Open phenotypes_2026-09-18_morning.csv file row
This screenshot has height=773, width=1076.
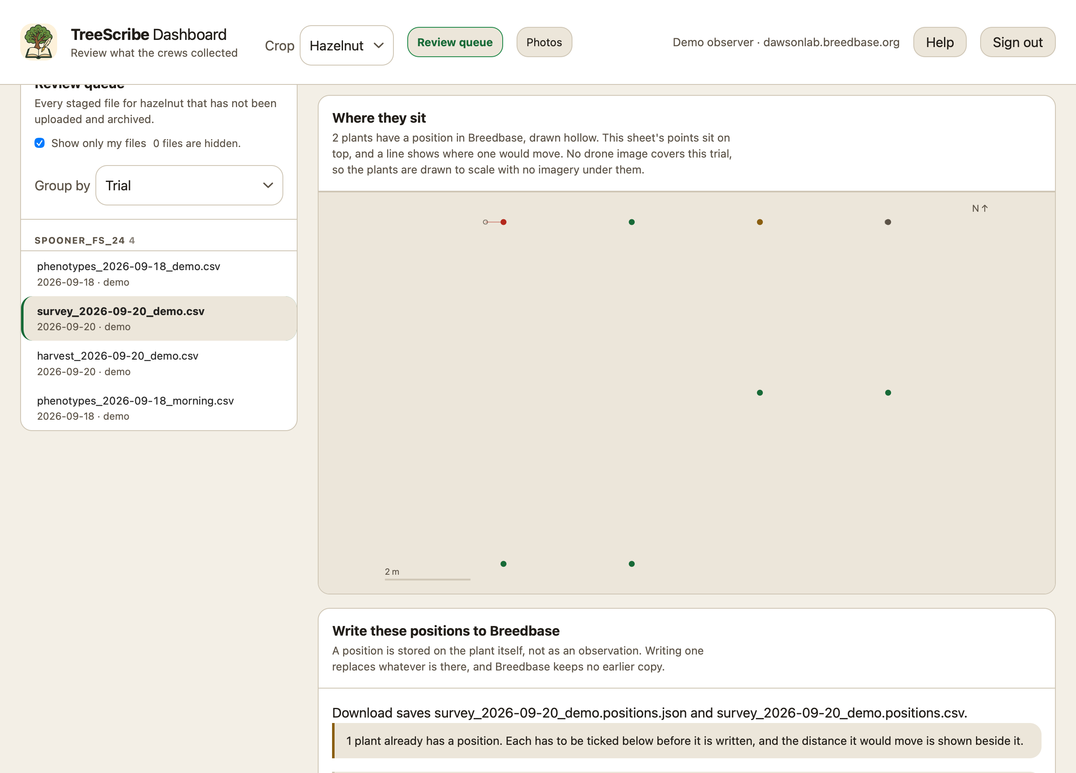(x=159, y=408)
